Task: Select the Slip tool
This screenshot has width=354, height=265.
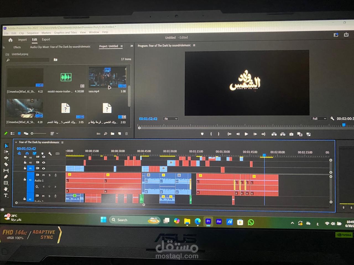Action: 6,171
